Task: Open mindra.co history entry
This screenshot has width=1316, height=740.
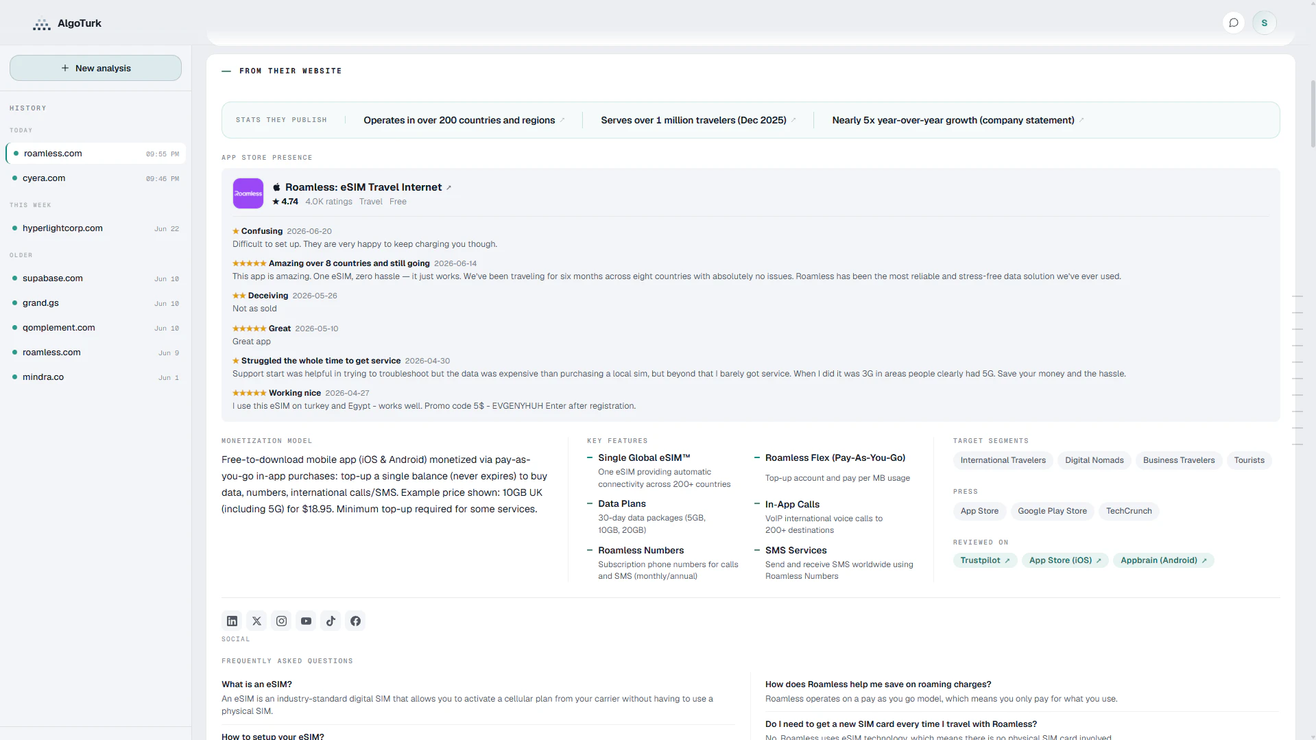Action: click(95, 377)
